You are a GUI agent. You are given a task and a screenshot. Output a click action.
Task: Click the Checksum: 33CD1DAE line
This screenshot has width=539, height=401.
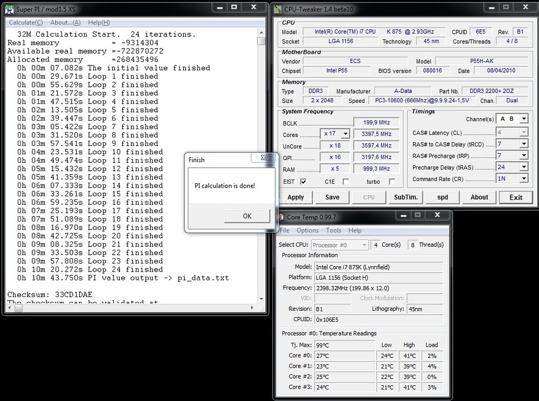pos(50,294)
